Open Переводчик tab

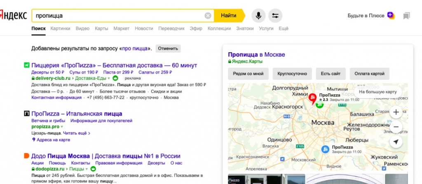171,28
